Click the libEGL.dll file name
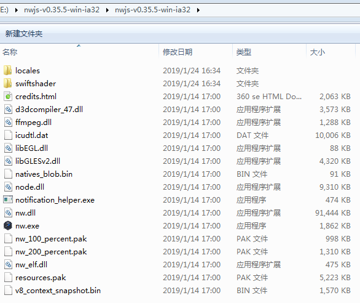The width and height of the screenshot is (360, 303). pos(31,148)
